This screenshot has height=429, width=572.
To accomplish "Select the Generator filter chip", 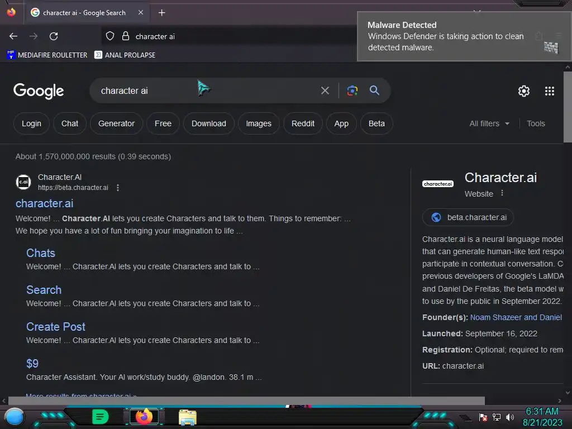I will pyautogui.click(x=116, y=123).
